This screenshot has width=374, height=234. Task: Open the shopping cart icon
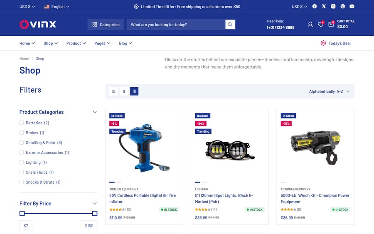(331, 25)
